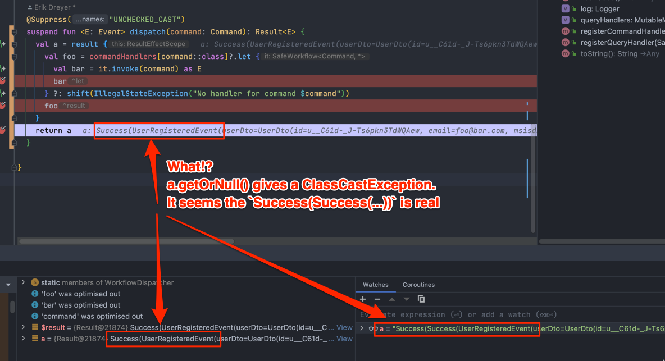This screenshot has width=665, height=361.
Task: Remove the selected watch using the minus icon
Action: 377,299
